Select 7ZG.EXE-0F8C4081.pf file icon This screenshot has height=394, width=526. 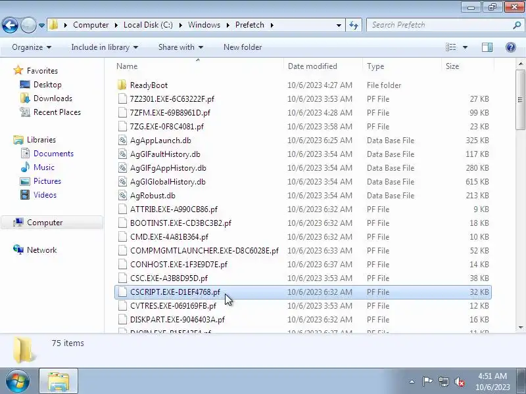pos(122,126)
